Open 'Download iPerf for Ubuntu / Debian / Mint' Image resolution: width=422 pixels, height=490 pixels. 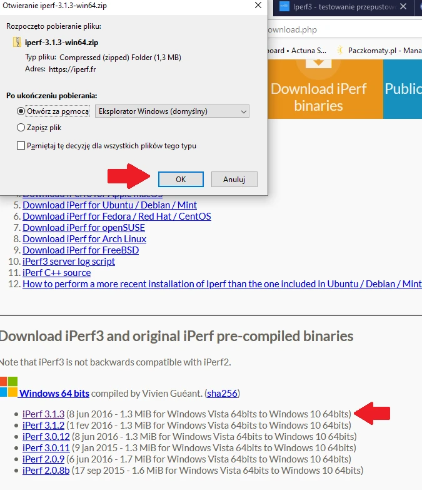click(109, 205)
